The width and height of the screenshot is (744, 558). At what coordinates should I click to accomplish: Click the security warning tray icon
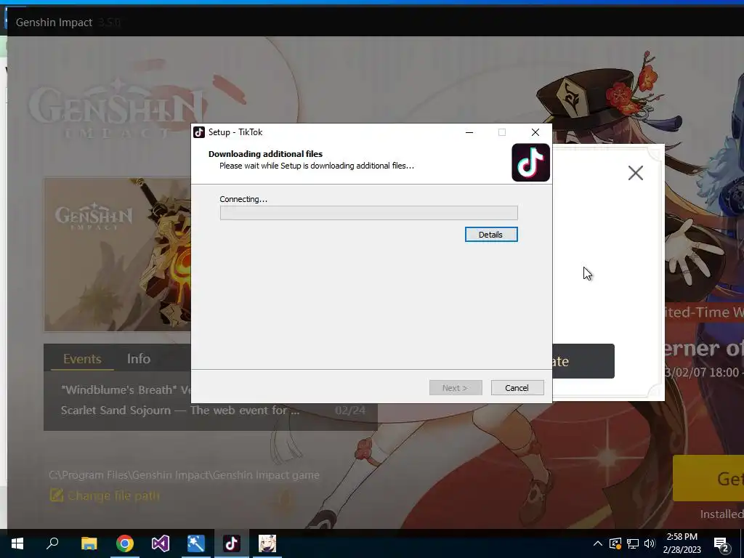click(x=615, y=543)
